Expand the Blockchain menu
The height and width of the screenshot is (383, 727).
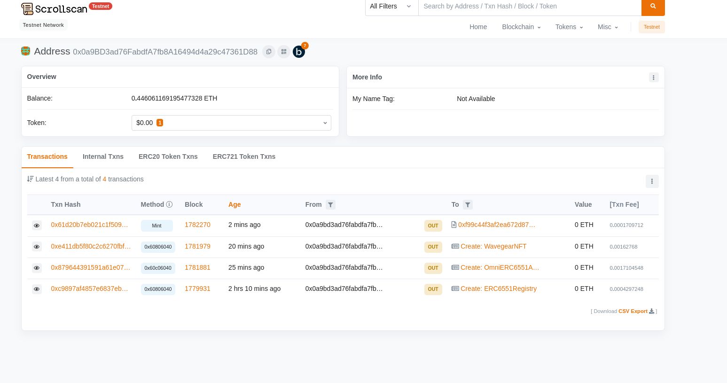tap(521, 27)
